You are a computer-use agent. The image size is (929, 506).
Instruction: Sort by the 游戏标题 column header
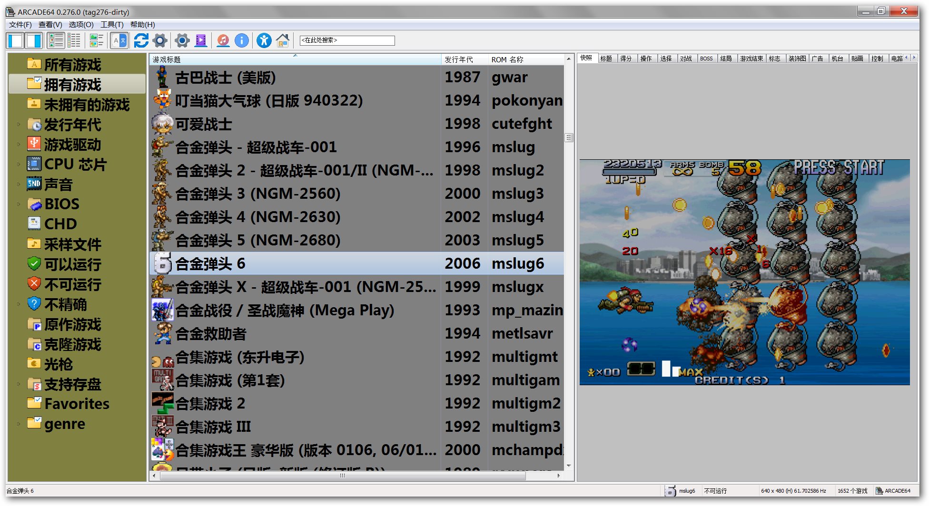296,59
